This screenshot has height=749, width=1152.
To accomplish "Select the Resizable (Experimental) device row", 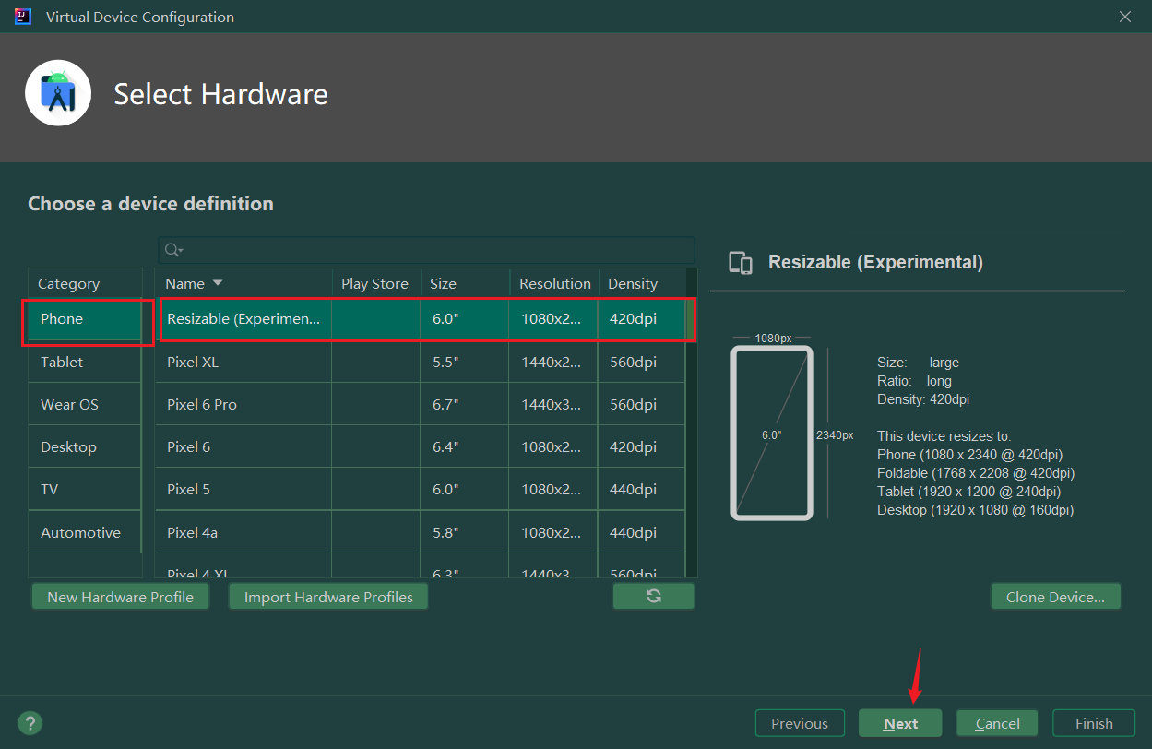I will (x=420, y=319).
